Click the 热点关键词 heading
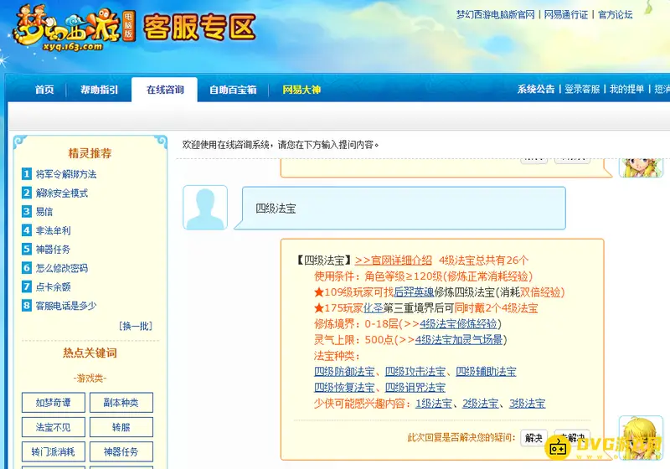The height and width of the screenshot is (469, 670). 90,353
